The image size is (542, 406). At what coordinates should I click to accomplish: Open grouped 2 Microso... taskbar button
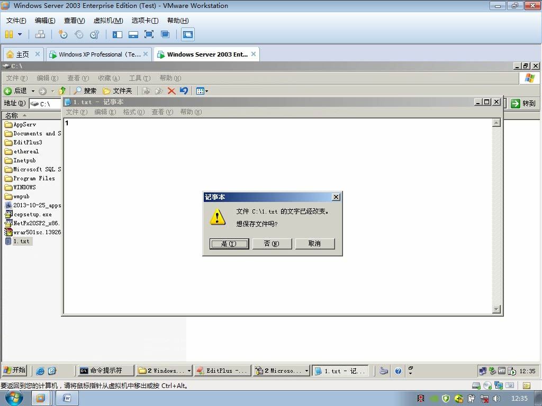(x=281, y=371)
